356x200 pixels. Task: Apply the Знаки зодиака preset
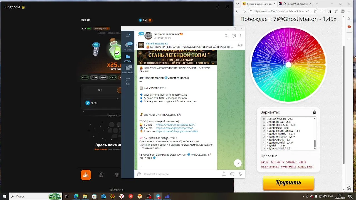[x=270, y=167]
